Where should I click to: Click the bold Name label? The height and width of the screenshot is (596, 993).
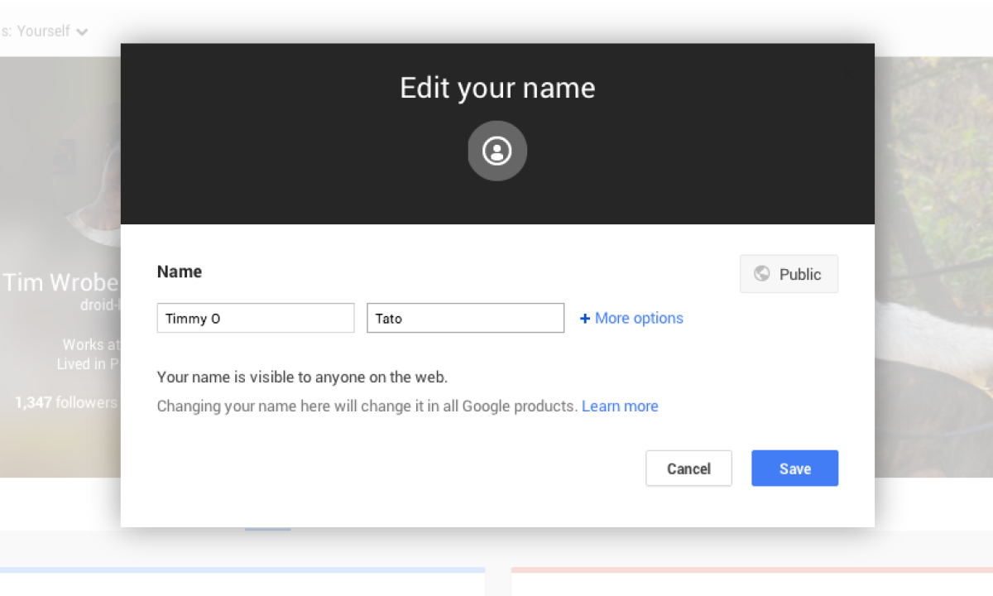pos(180,272)
